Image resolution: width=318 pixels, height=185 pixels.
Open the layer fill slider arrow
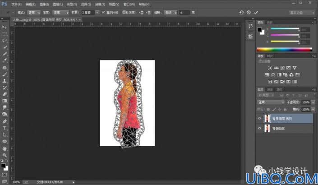[313, 110]
